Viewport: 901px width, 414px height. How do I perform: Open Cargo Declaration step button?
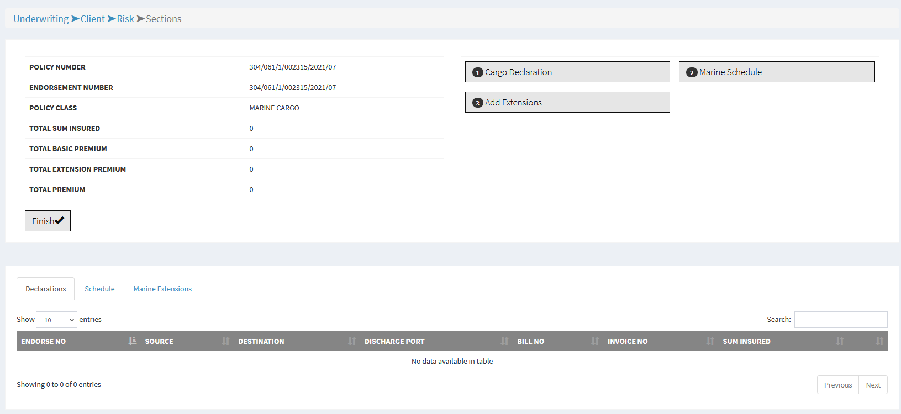[x=567, y=72]
